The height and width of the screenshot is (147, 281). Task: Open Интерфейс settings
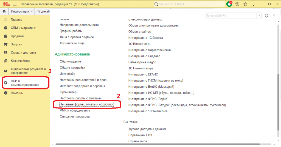point(68,74)
